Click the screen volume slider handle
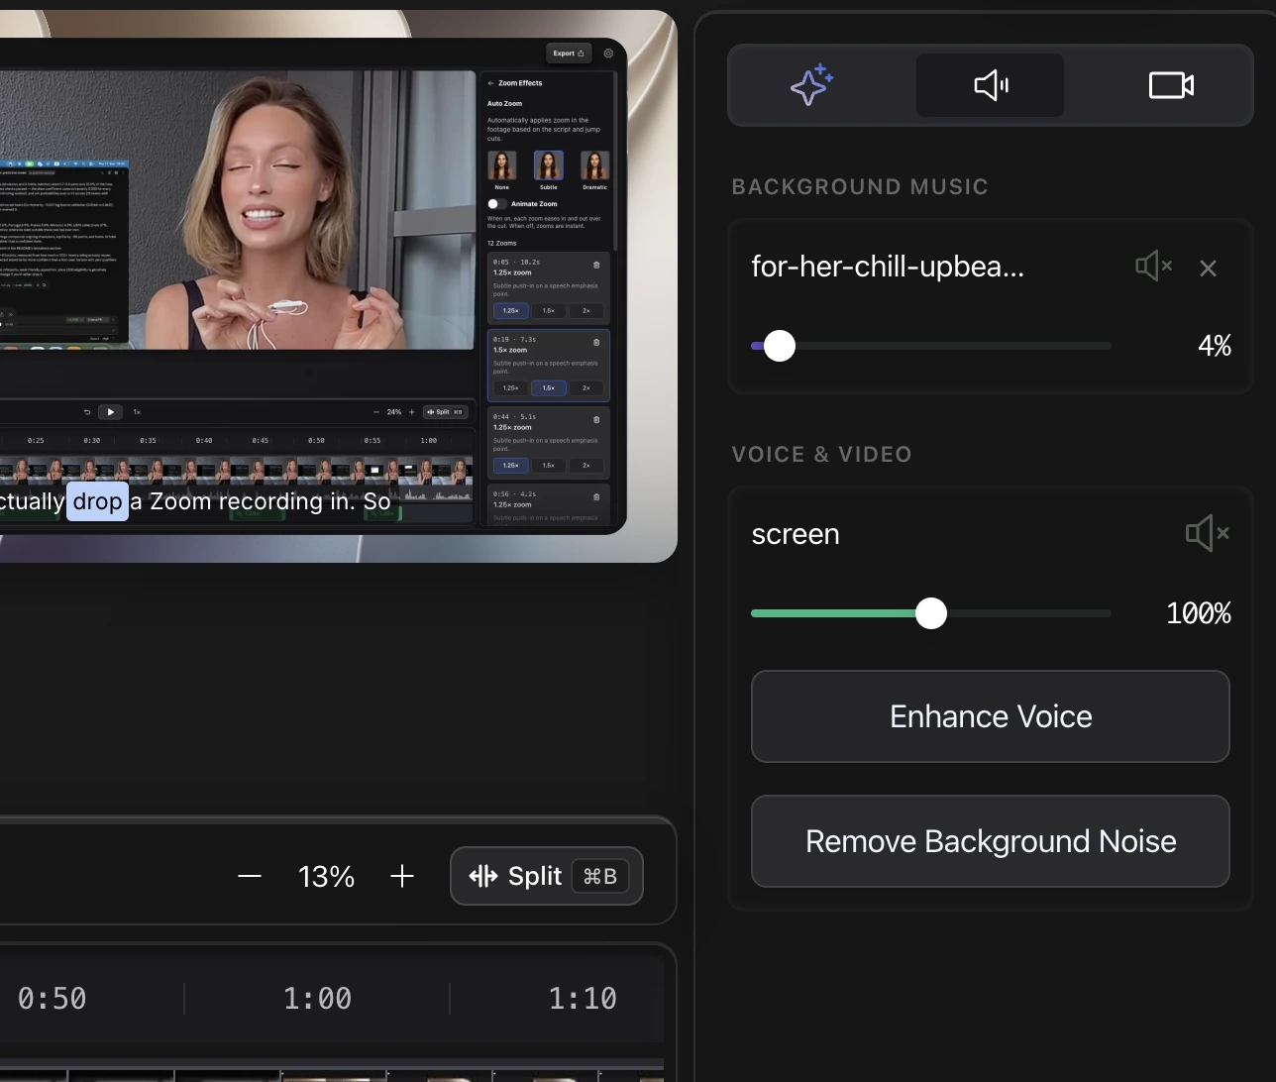 tap(931, 613)
